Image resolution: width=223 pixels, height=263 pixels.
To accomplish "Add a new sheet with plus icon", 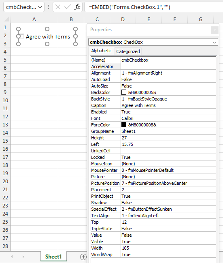I will 83,257.
